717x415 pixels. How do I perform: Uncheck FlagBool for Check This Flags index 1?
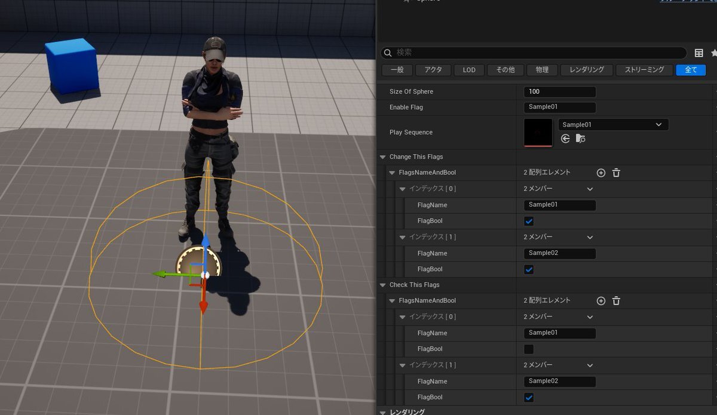pos(529,398)
